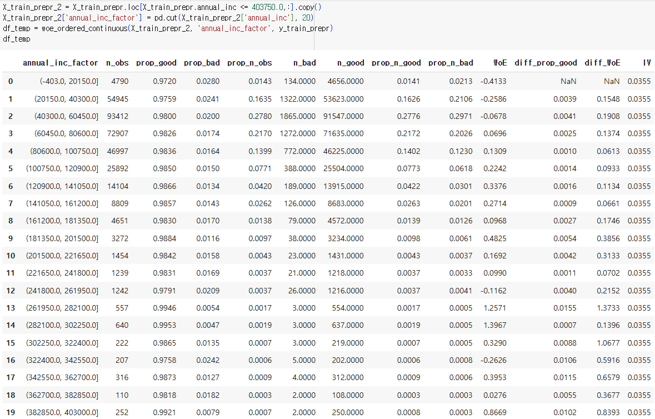Image resolution: width=655 pixels, height=419 pixels.
Task: Click the code line with pd.cut
Action: tap(158, 18)
